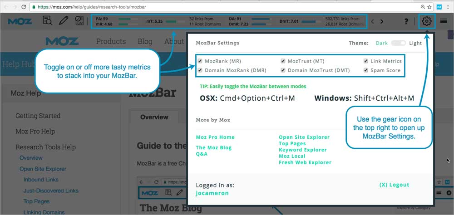Image resolution: width=454 pixels, height=215 pixels.
Task: Click the MozBar extension icon in Chrome
Action: coord(439,7)
